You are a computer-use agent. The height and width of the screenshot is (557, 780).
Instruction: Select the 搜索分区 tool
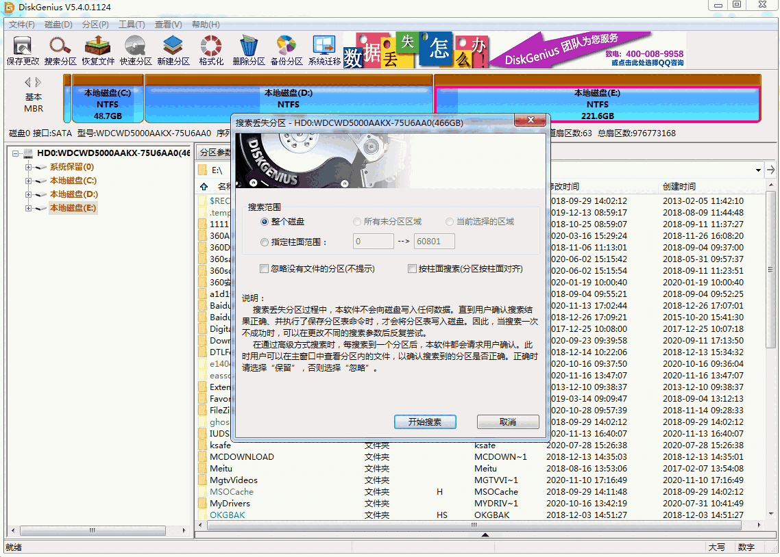(x=60, y=51)
